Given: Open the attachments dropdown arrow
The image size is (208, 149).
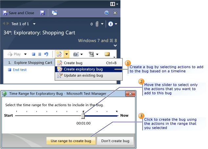Looking at the screenshot, I should coord(102,24).
